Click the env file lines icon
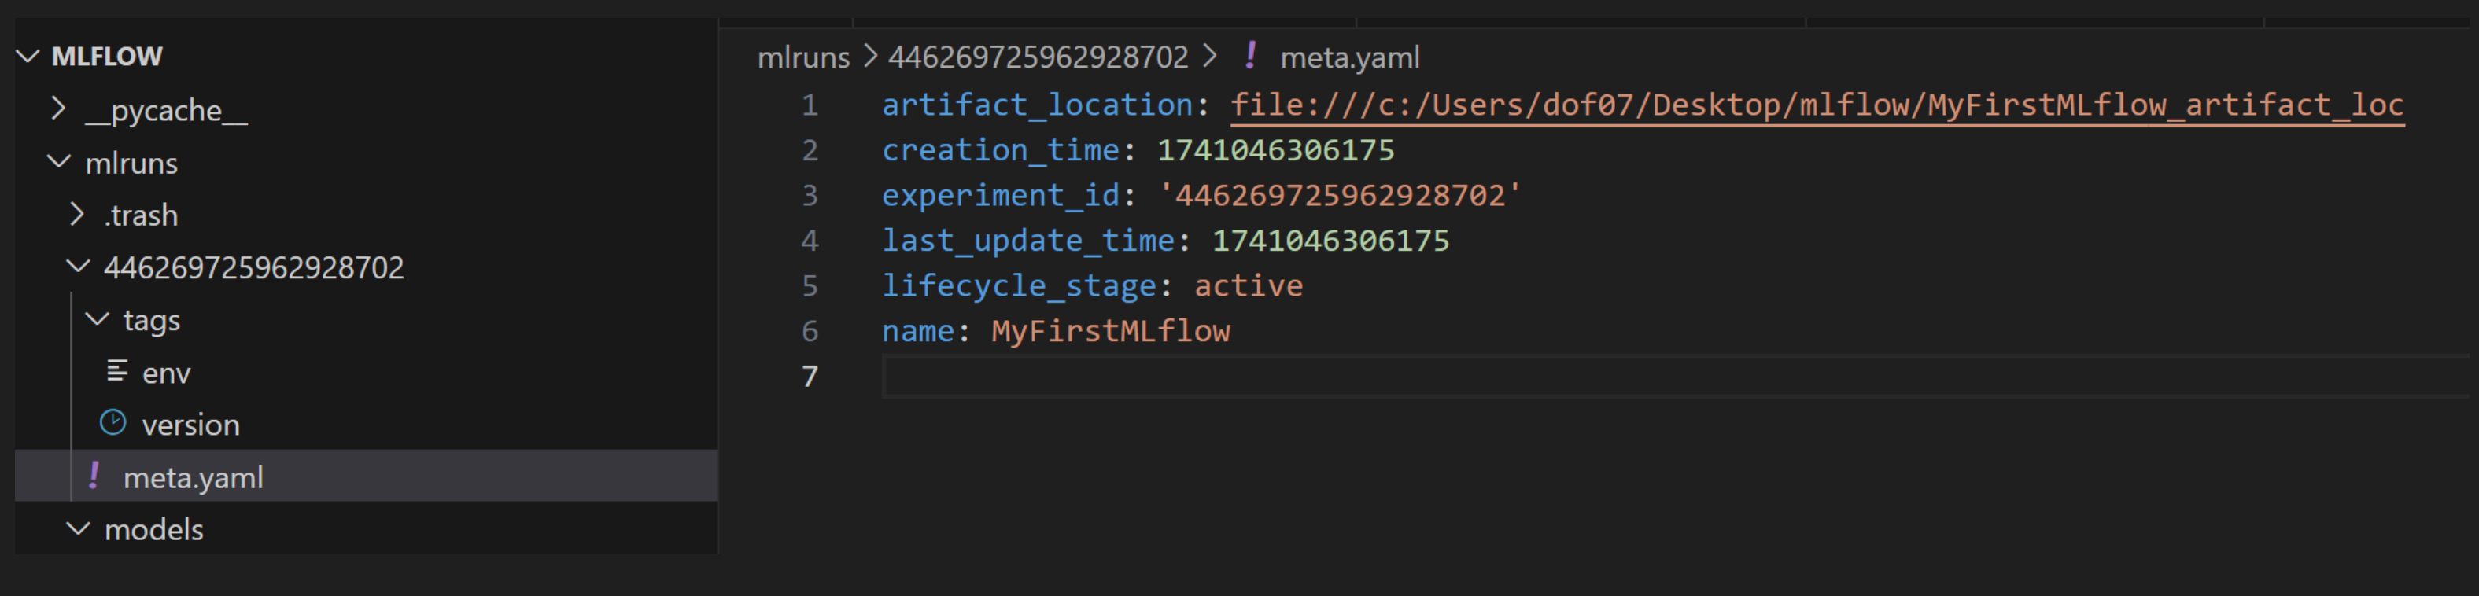The image size is (2479, 596). (116, 371)
